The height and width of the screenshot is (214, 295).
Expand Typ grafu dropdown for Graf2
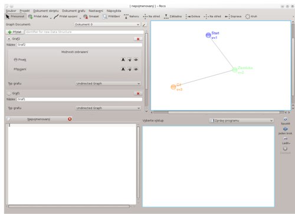109,84
